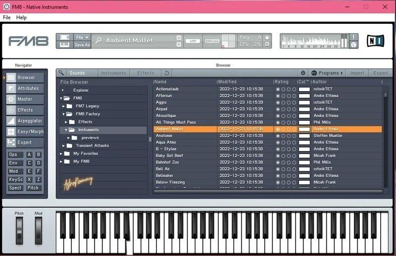Expand the My Favorites folder

[61, 154]
